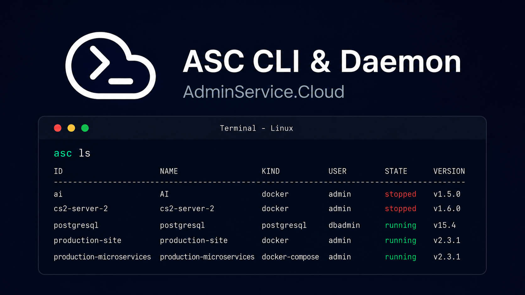The width and height of the screenshot is (525, 295).
Task: Click 'docker' kind in the ai row
Action: coord(275,194)
